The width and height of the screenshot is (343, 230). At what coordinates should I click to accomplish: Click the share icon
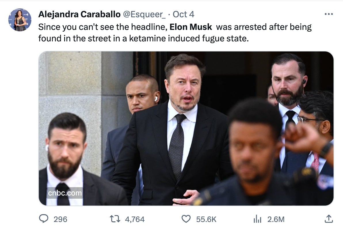tap(329, 219)
